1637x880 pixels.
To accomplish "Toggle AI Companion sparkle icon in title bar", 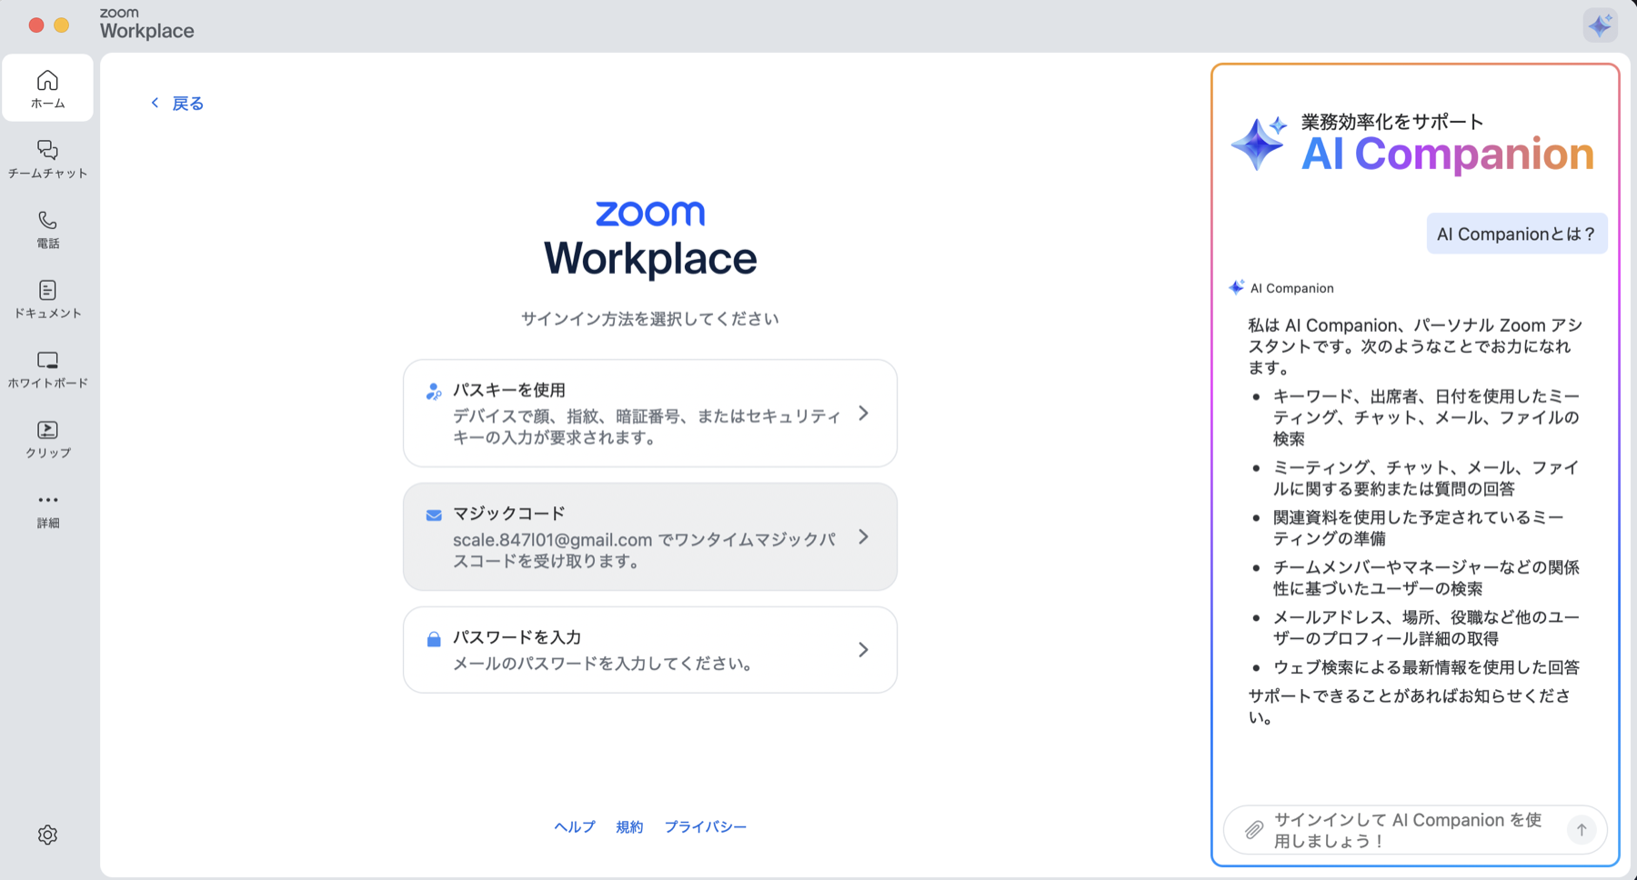I will point(1600,25).
